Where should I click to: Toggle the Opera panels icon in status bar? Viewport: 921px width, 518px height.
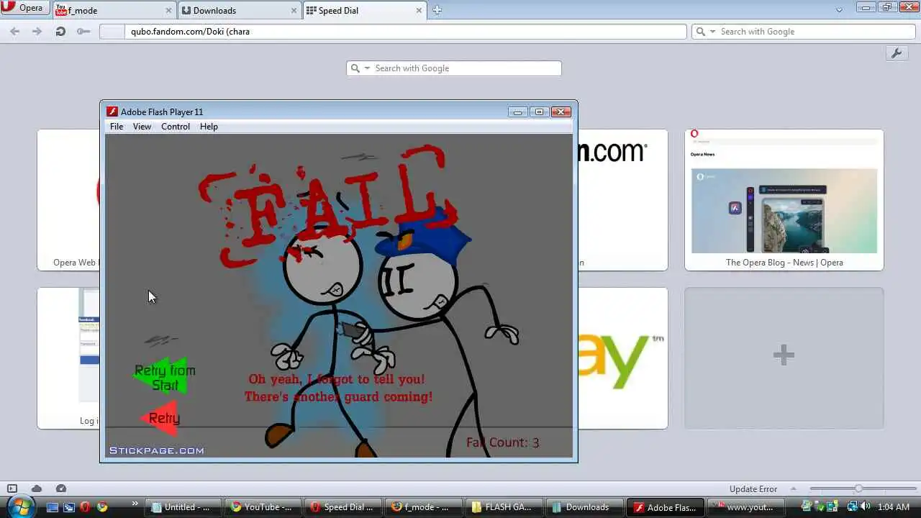tap(12, 489)
